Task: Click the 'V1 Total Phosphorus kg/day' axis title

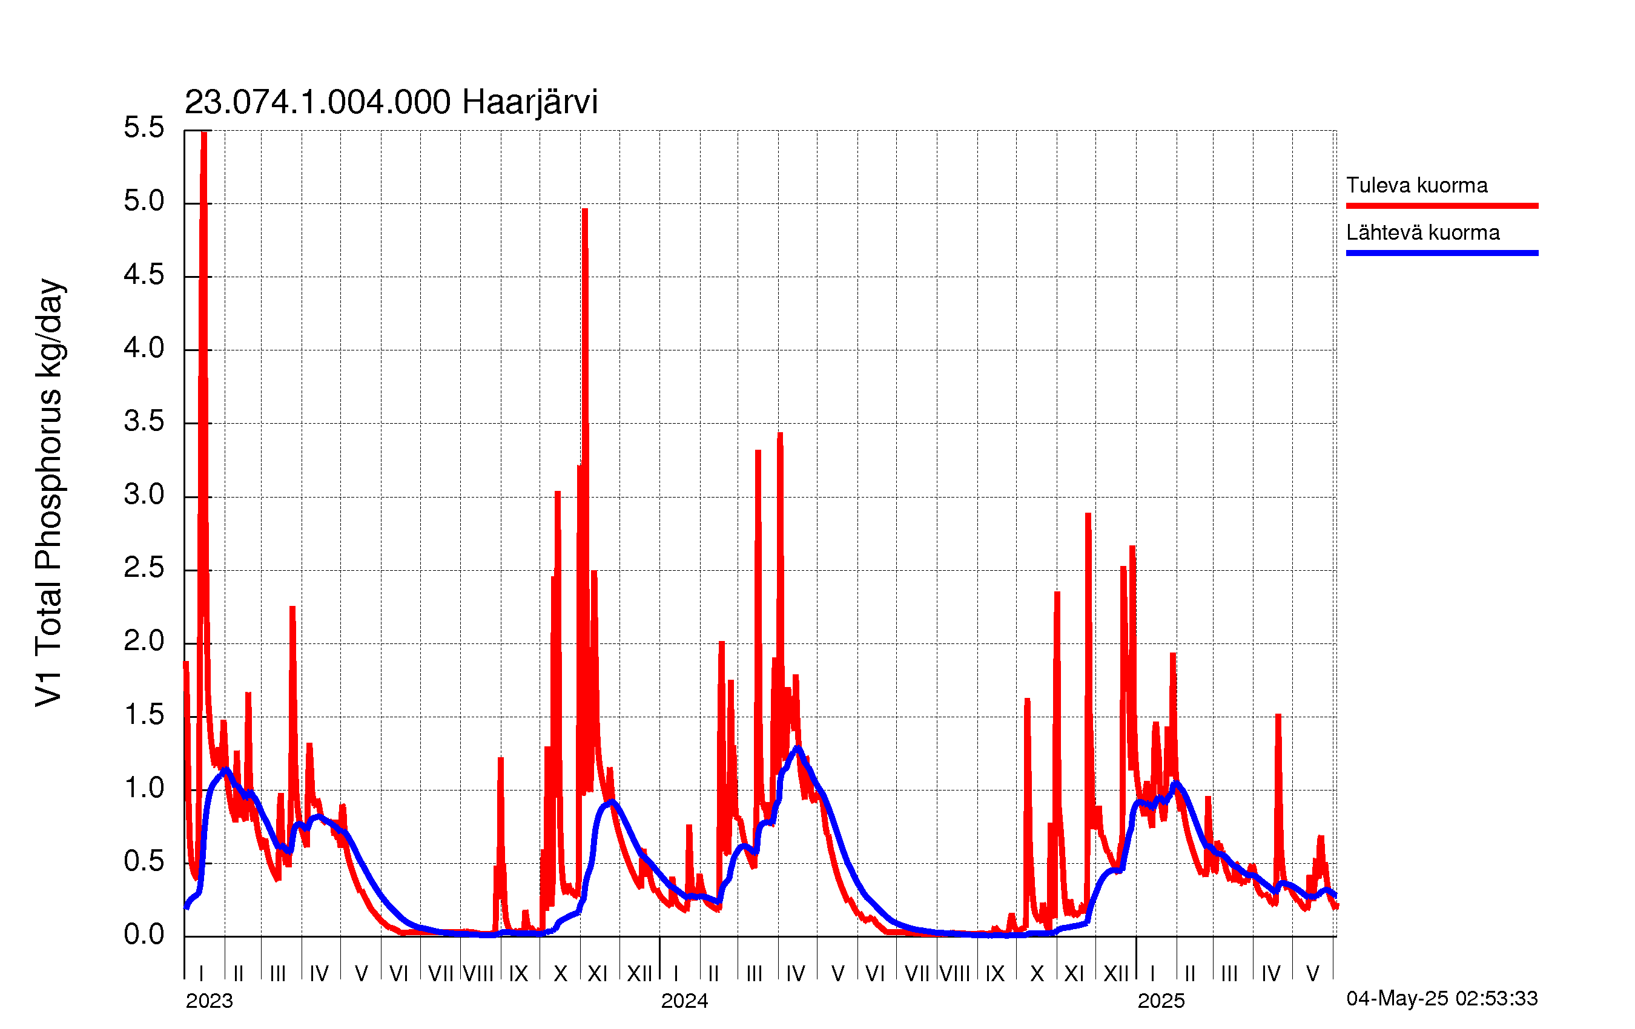Action: 49,493
